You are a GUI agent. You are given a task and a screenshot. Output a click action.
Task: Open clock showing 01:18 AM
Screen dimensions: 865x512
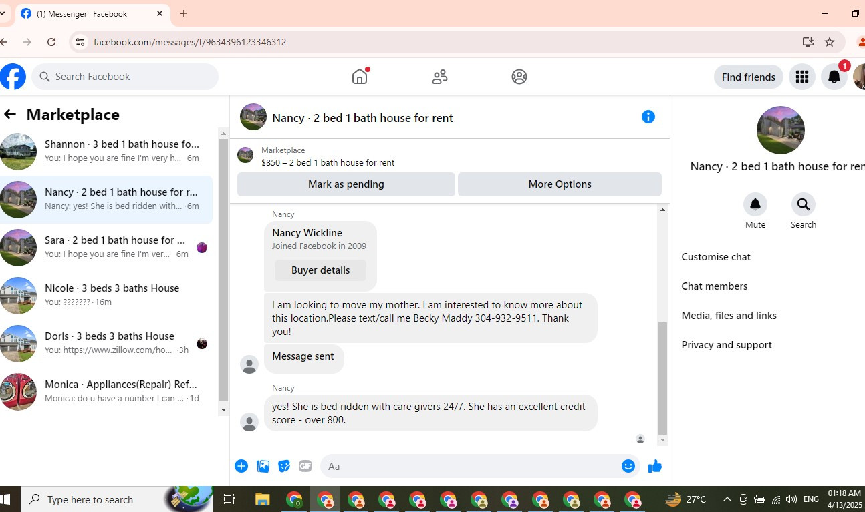coord(844,499)
